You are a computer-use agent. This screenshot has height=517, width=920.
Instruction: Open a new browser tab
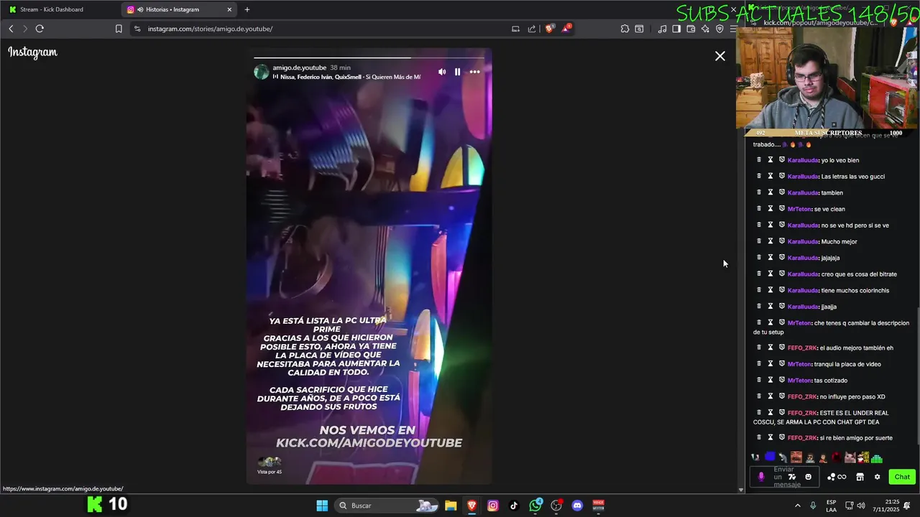tap(247, 9)
